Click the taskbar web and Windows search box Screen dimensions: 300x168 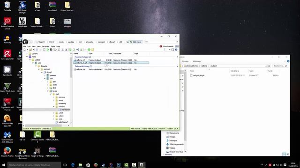tap(34, 165)
